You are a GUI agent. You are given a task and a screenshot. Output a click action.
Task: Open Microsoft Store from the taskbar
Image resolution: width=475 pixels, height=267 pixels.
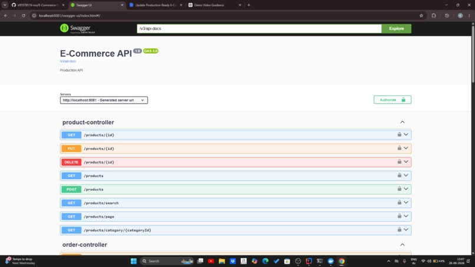point(287,261)
